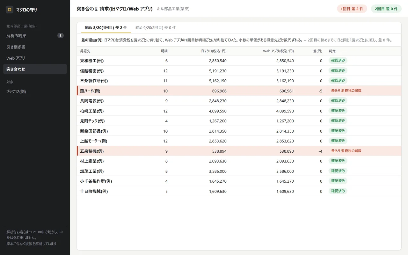Click 確認済み badge in 見附テック row

coord(338,120)
